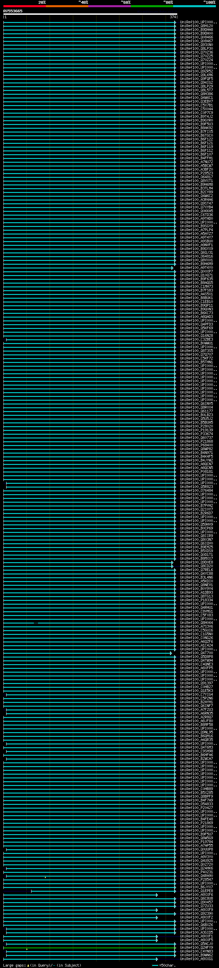Select hit label UniRef100_Q8R0X4
Screen dimensions: 219x968
click(196, 407)
